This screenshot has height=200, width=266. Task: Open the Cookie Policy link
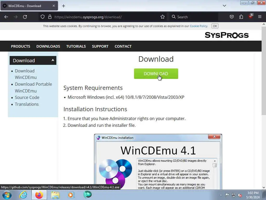(x=198, y=26)
